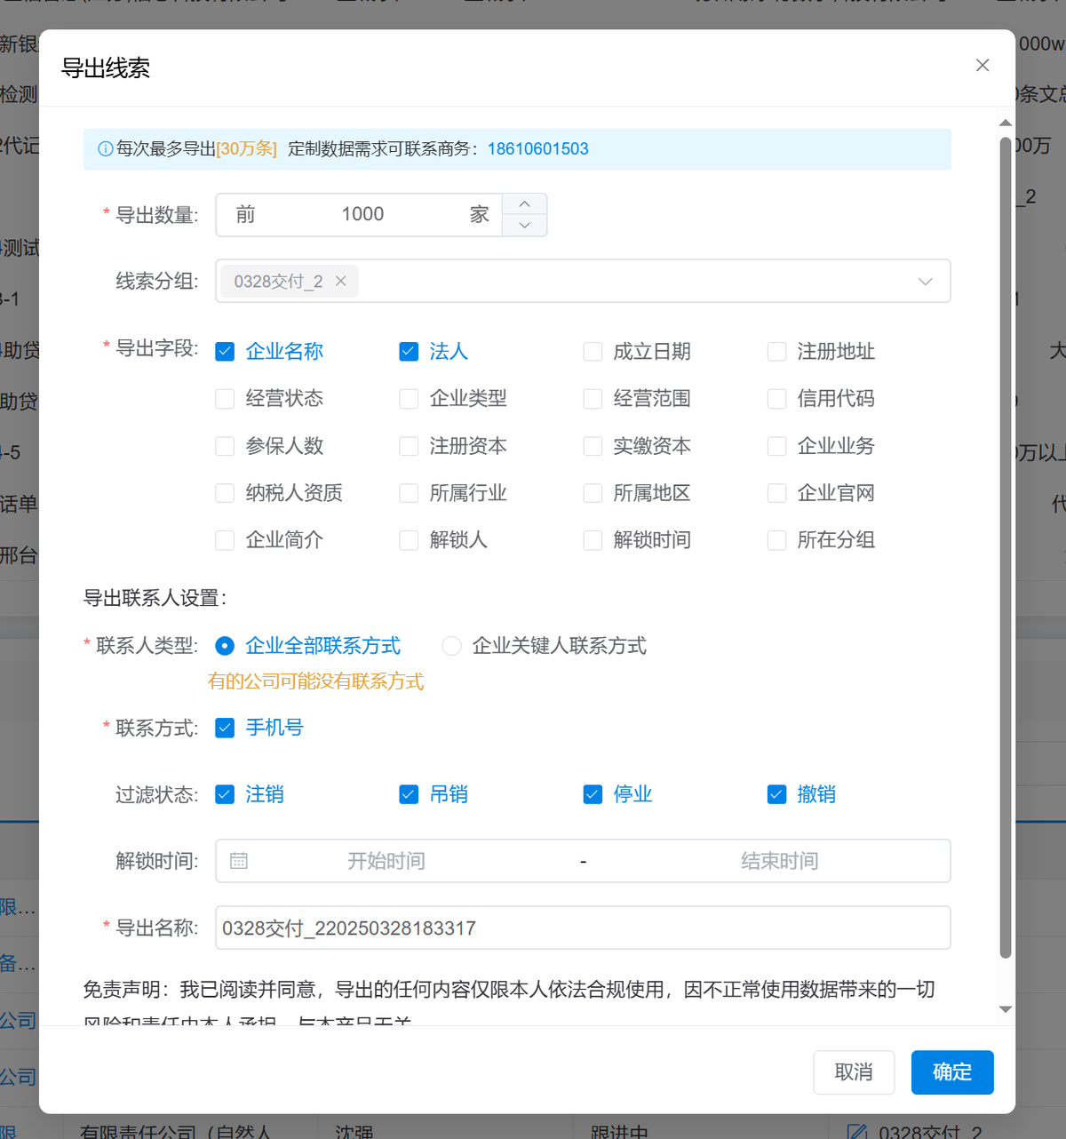
Task: Uncheck the 吊销 filter status
Action: tap(409, 794)
